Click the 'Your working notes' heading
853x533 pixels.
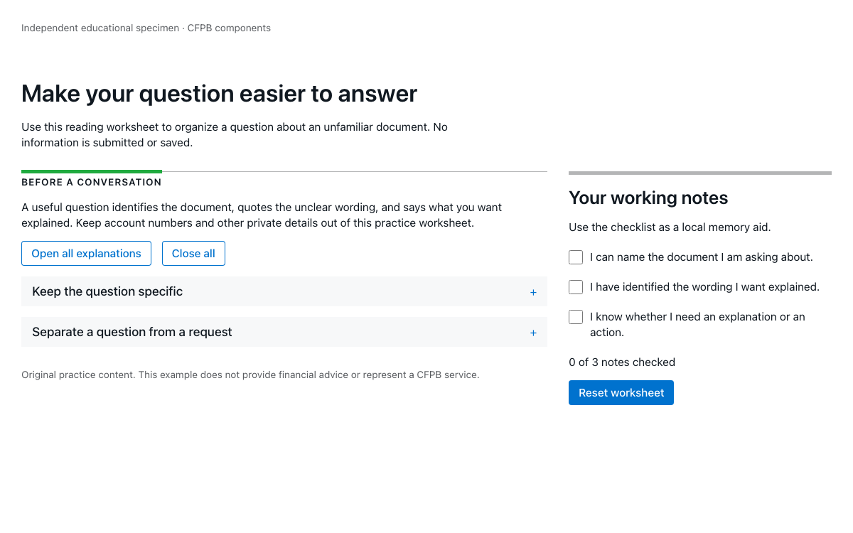648,198
